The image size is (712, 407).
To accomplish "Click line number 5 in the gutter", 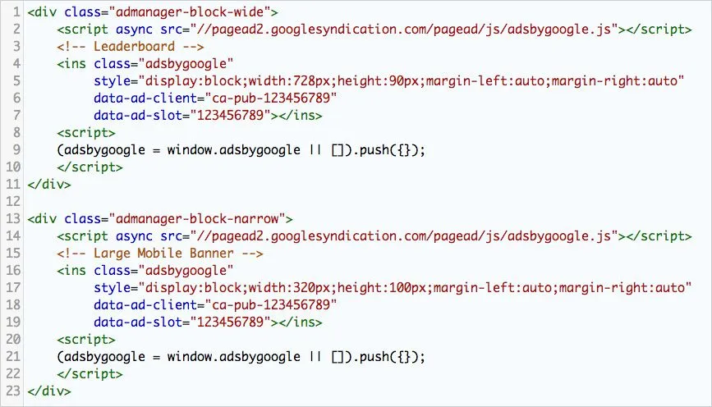I will 16,81.
